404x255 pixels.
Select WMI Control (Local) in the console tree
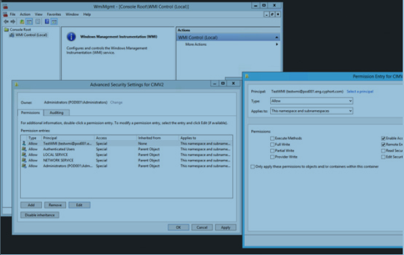[x=31, y=35]
